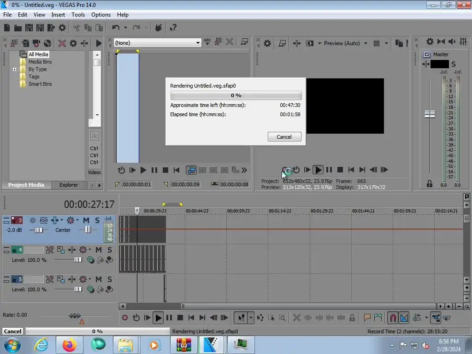This screenshot has height=354, width=472.
Task: Click Track 5 Track FX icon
Action: pos(72,279)
